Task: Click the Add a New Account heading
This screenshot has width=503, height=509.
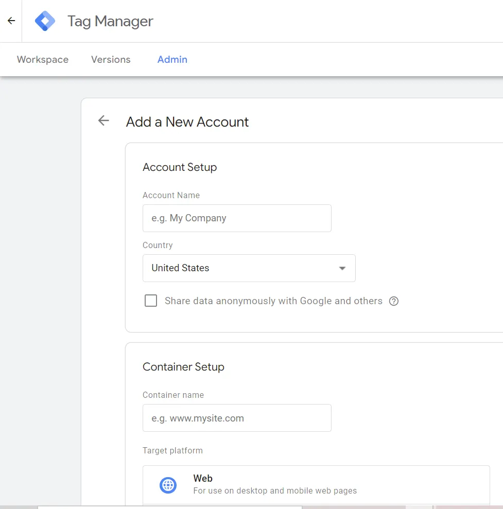Action: [187, 122]
